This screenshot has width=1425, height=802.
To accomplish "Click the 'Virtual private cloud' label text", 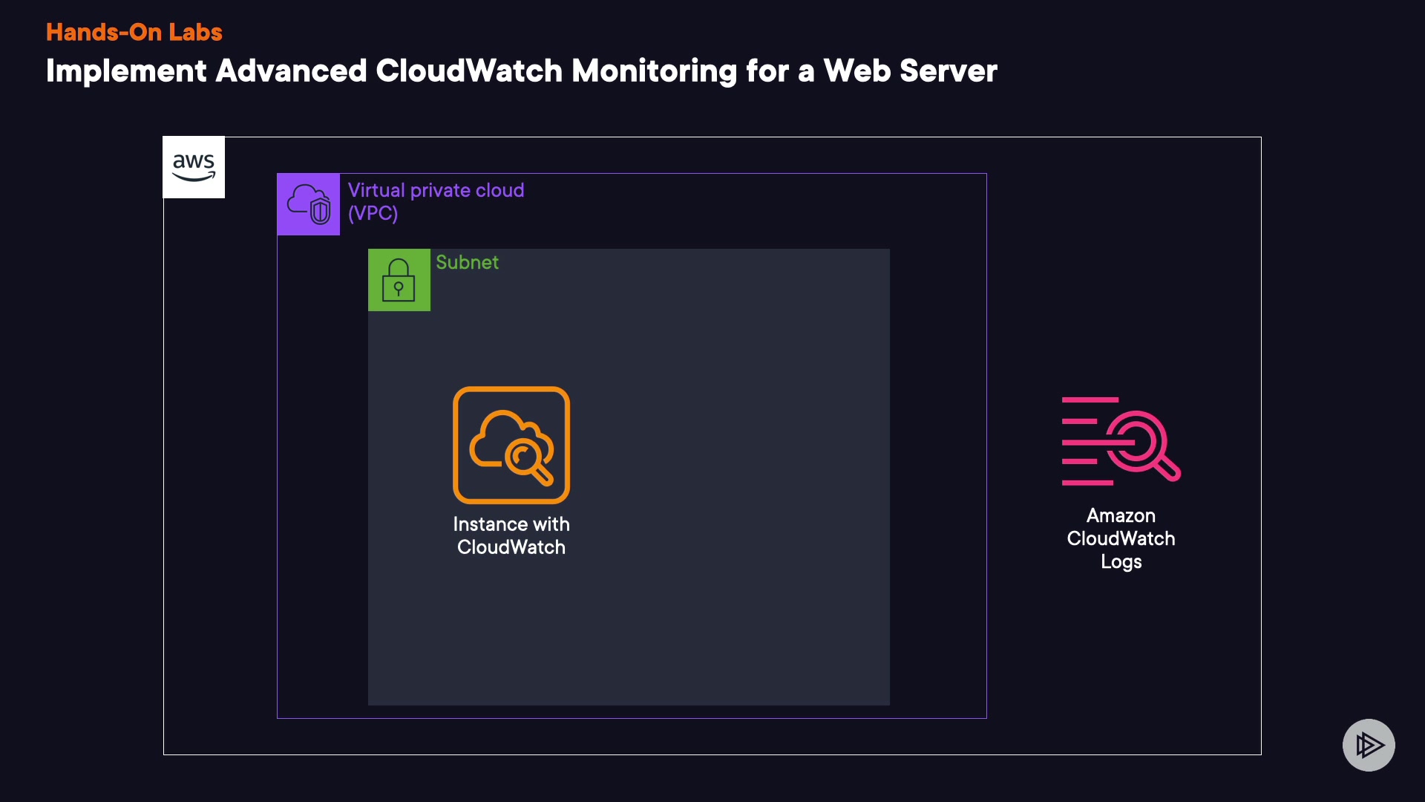I will click(x=436, y=190).
